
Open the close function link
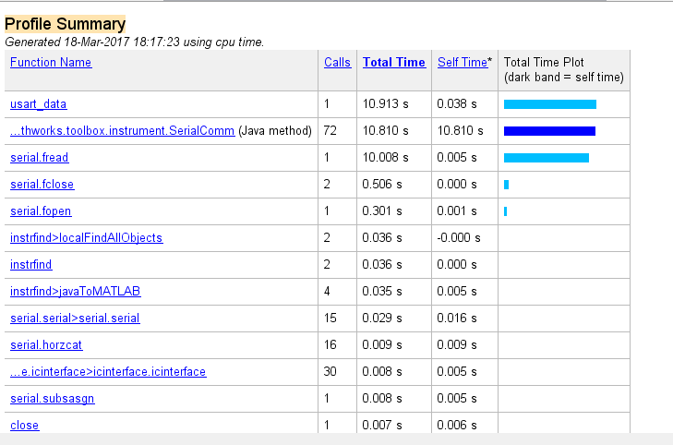pyautogui.click(x=25, y=426)
